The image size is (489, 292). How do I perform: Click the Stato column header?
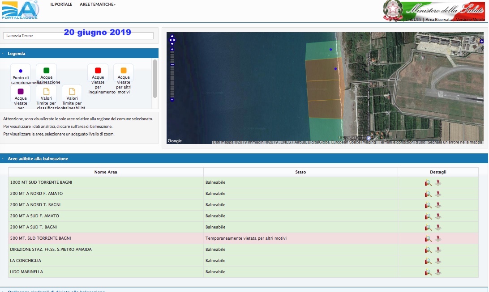click(300, 172)
